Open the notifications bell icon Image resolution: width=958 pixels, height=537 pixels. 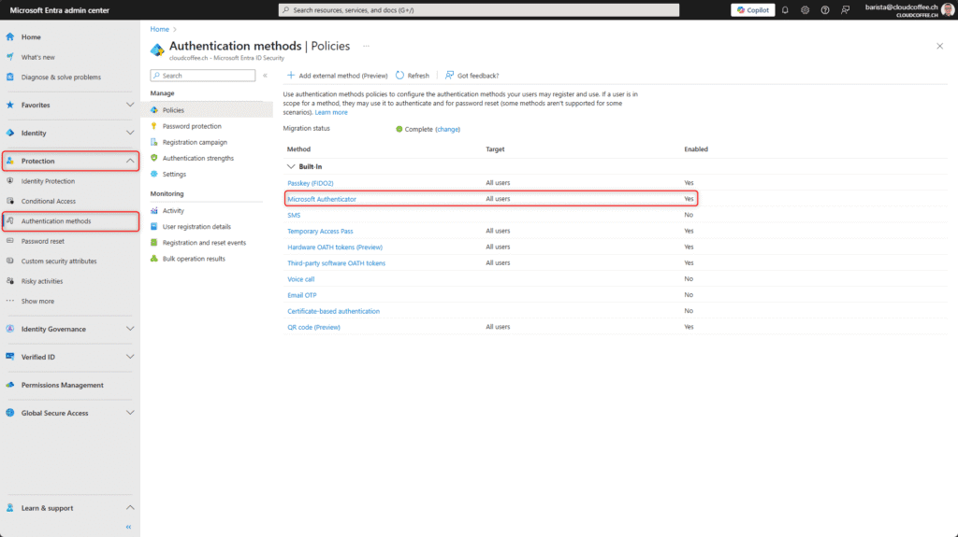[x=785, y=9]
